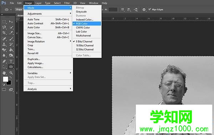Image resolution: width=214 pixels, height=135 pixels.
Task: Pick the white foreground color swatch
Action: pyautogui.click(x=5, y=79)
